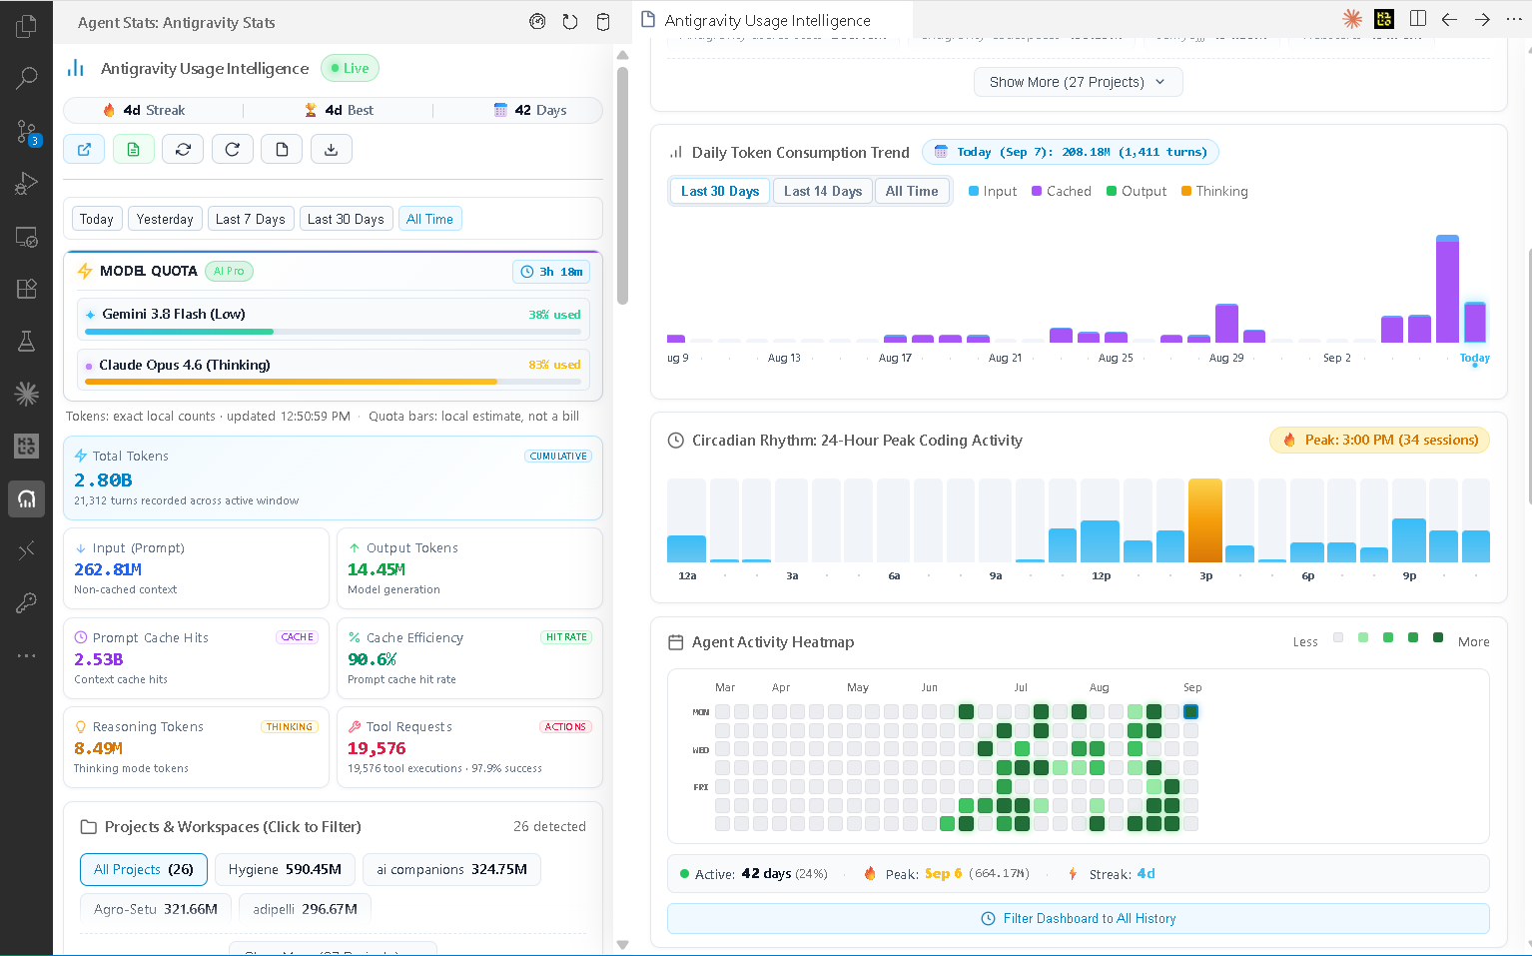Image resolution: width=1532 pixels, height=956 pixels.
Task: Open the Explorer view in activity bar
Action: (x=27, y=27)
